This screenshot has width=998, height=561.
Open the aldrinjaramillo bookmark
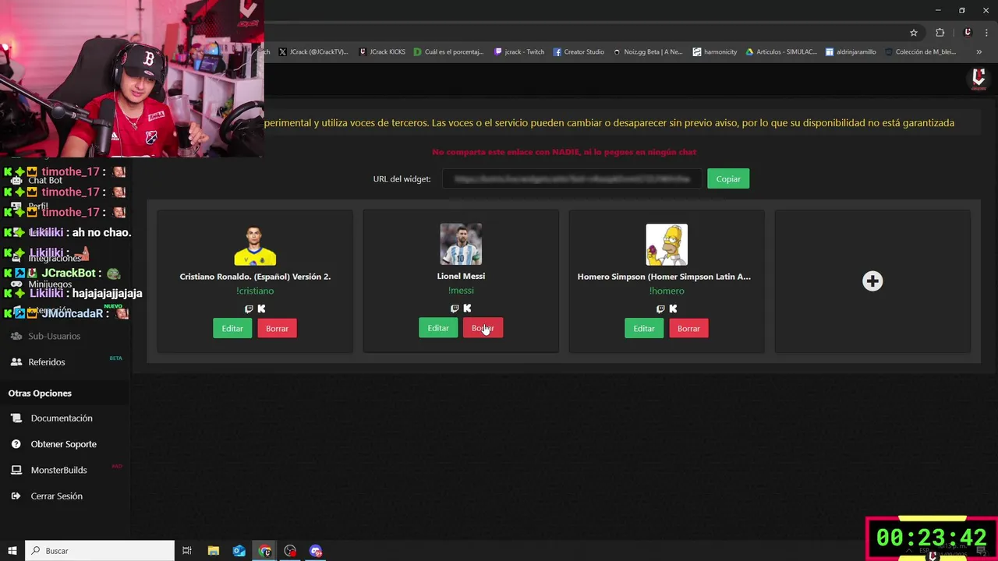(851, 52)
